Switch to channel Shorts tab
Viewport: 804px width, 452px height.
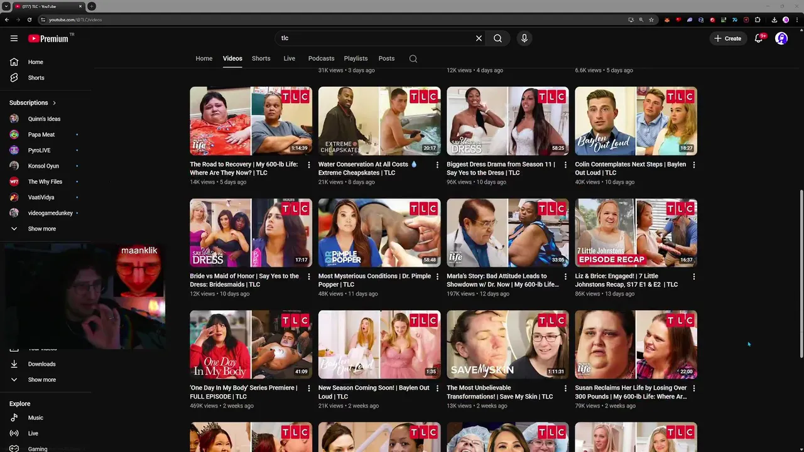tap(261, 58)
